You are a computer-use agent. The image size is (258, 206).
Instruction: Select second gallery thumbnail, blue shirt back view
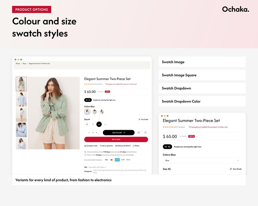pos(21,99)
